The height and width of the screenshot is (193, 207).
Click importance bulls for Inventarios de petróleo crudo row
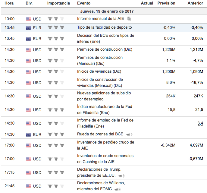pos(56,145)
